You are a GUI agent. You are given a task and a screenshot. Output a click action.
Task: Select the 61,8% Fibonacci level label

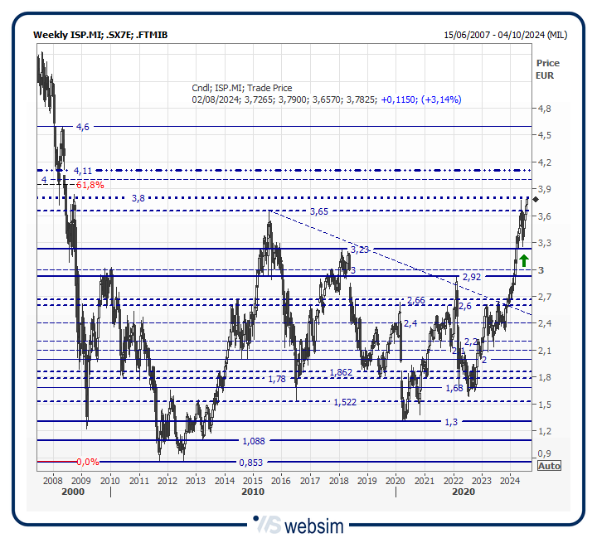[90, 185]
